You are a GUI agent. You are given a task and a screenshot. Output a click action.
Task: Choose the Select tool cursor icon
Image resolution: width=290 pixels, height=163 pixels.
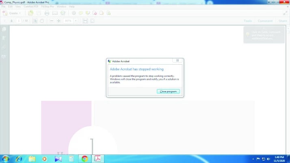coord(35,21)
